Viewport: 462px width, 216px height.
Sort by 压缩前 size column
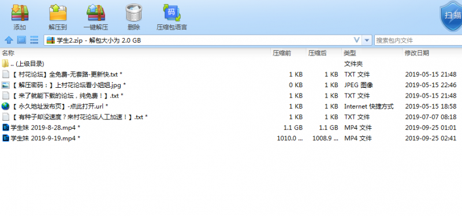click(x=282, y=53)
